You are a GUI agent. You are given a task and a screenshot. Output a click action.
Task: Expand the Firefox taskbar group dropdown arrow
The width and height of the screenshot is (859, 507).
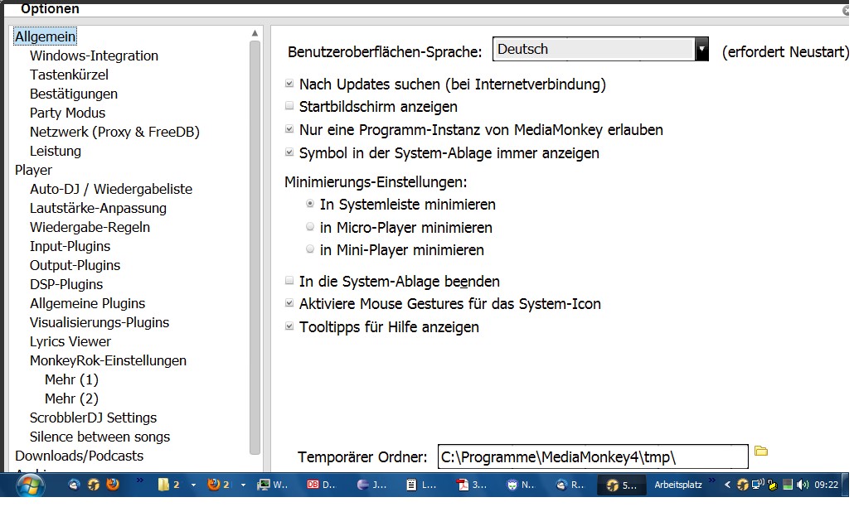pyautogui.click(x=243, y=485)
